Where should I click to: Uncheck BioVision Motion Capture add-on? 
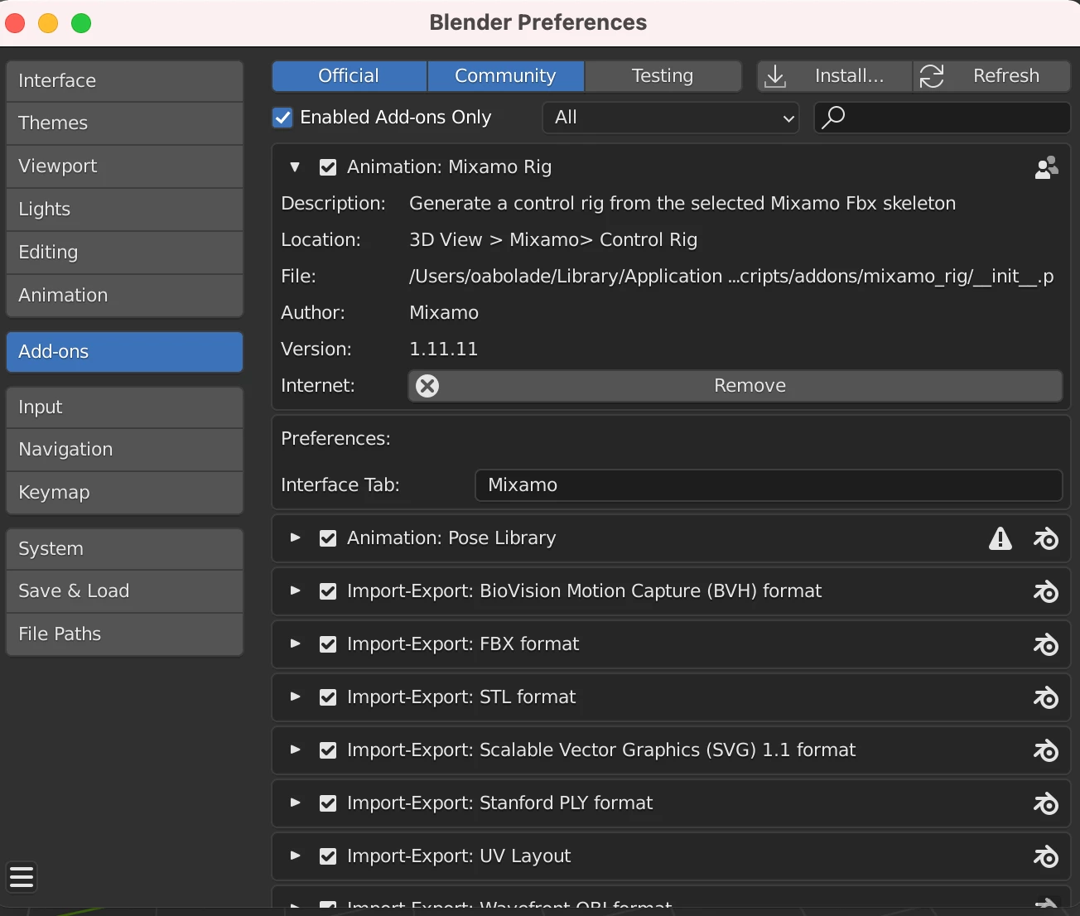click(328, 591)
